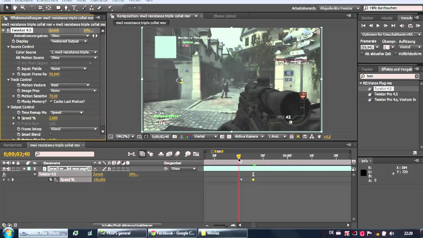Click the Zurück reset link for Twixtor 4.5
Image resolution: width=423 pixels, height=238 pixels.
click(54, 30)
